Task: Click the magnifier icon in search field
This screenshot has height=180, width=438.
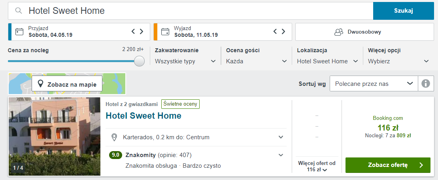Action: click(x=18, y=11)
